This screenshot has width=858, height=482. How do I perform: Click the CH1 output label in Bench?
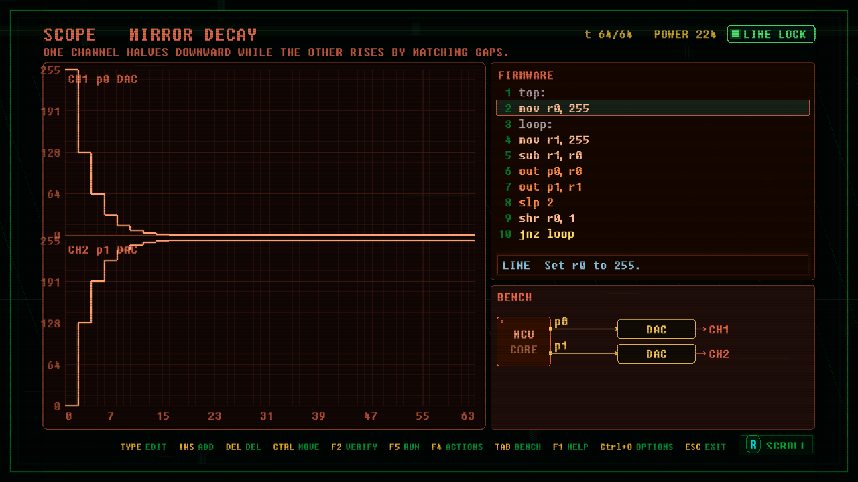pos(719,329)
